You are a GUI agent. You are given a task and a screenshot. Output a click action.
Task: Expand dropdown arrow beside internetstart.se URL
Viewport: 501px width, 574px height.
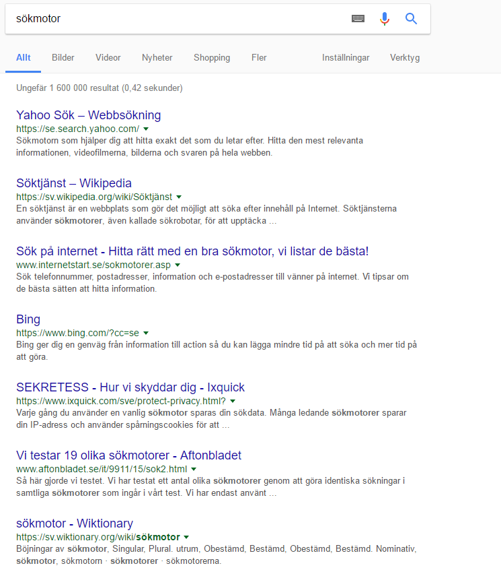(x=178, y=265)
